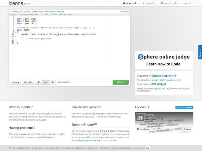
Task: Run the code with green Run button
Action: pyautogui.click(x=121, y=82)
